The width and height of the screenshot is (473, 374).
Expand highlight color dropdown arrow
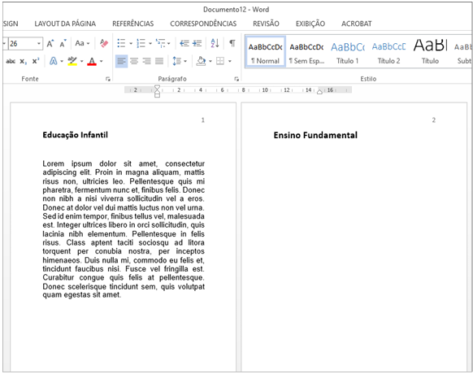(x=81, y=62)
